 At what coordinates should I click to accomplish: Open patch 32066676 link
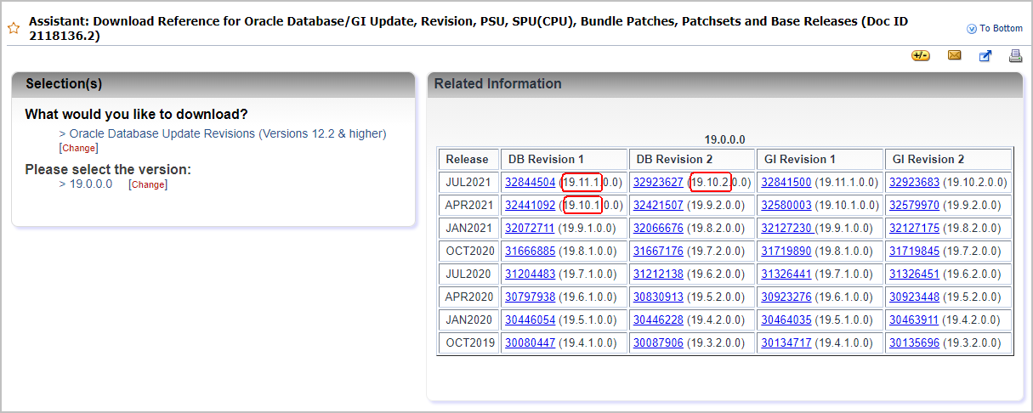[x=658, y=228]
